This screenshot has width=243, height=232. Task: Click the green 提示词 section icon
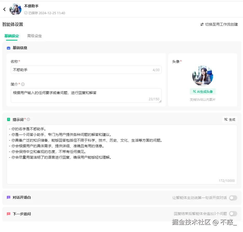pyautogui.click(x=9, y=119)
